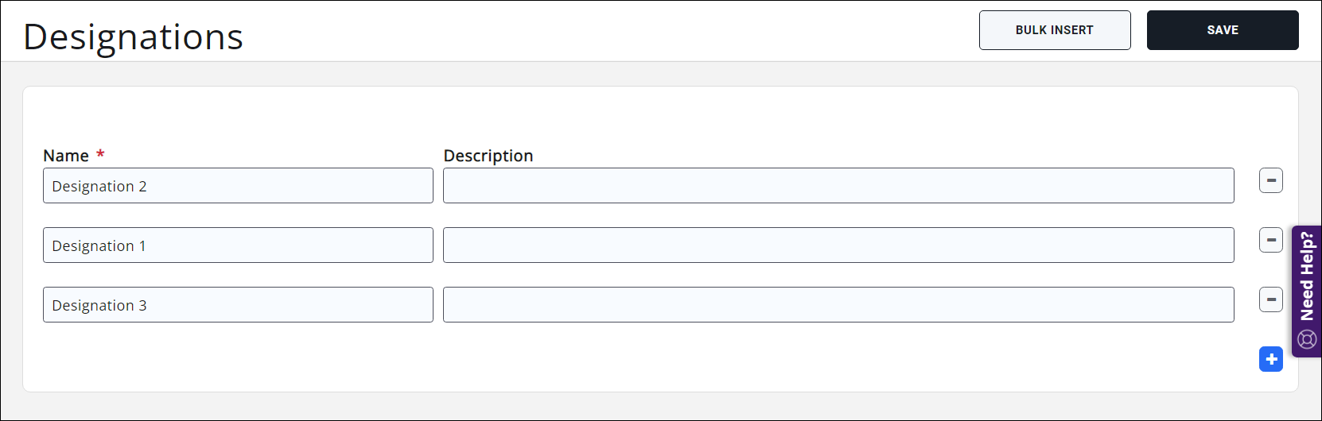The image size is (1322, 421).
Task: Click the BULK INSERT button
Action: pos(1054,30)
